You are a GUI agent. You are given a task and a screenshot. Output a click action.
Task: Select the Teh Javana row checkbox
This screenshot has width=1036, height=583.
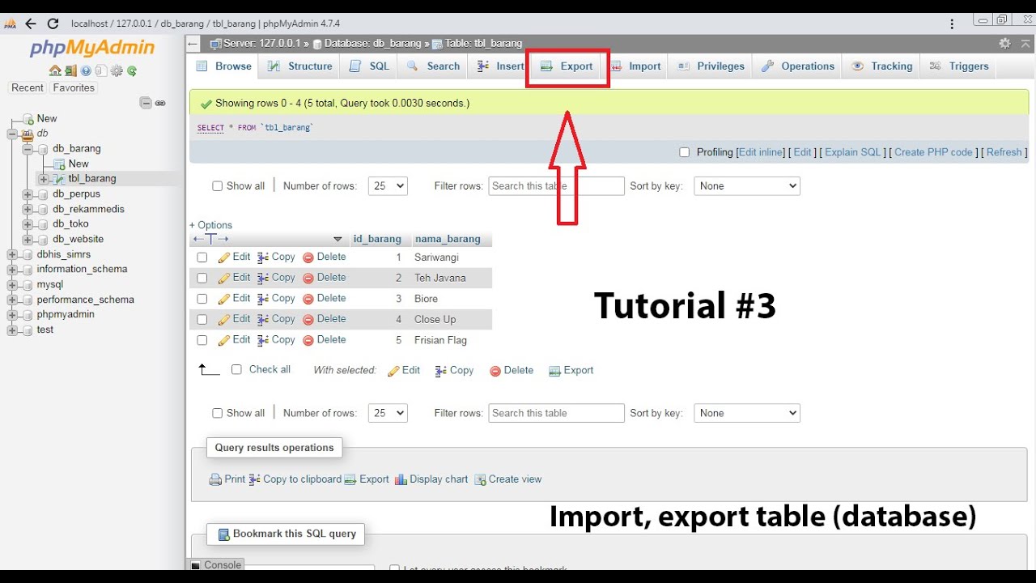pyautogui.click(x=202, y=278)
